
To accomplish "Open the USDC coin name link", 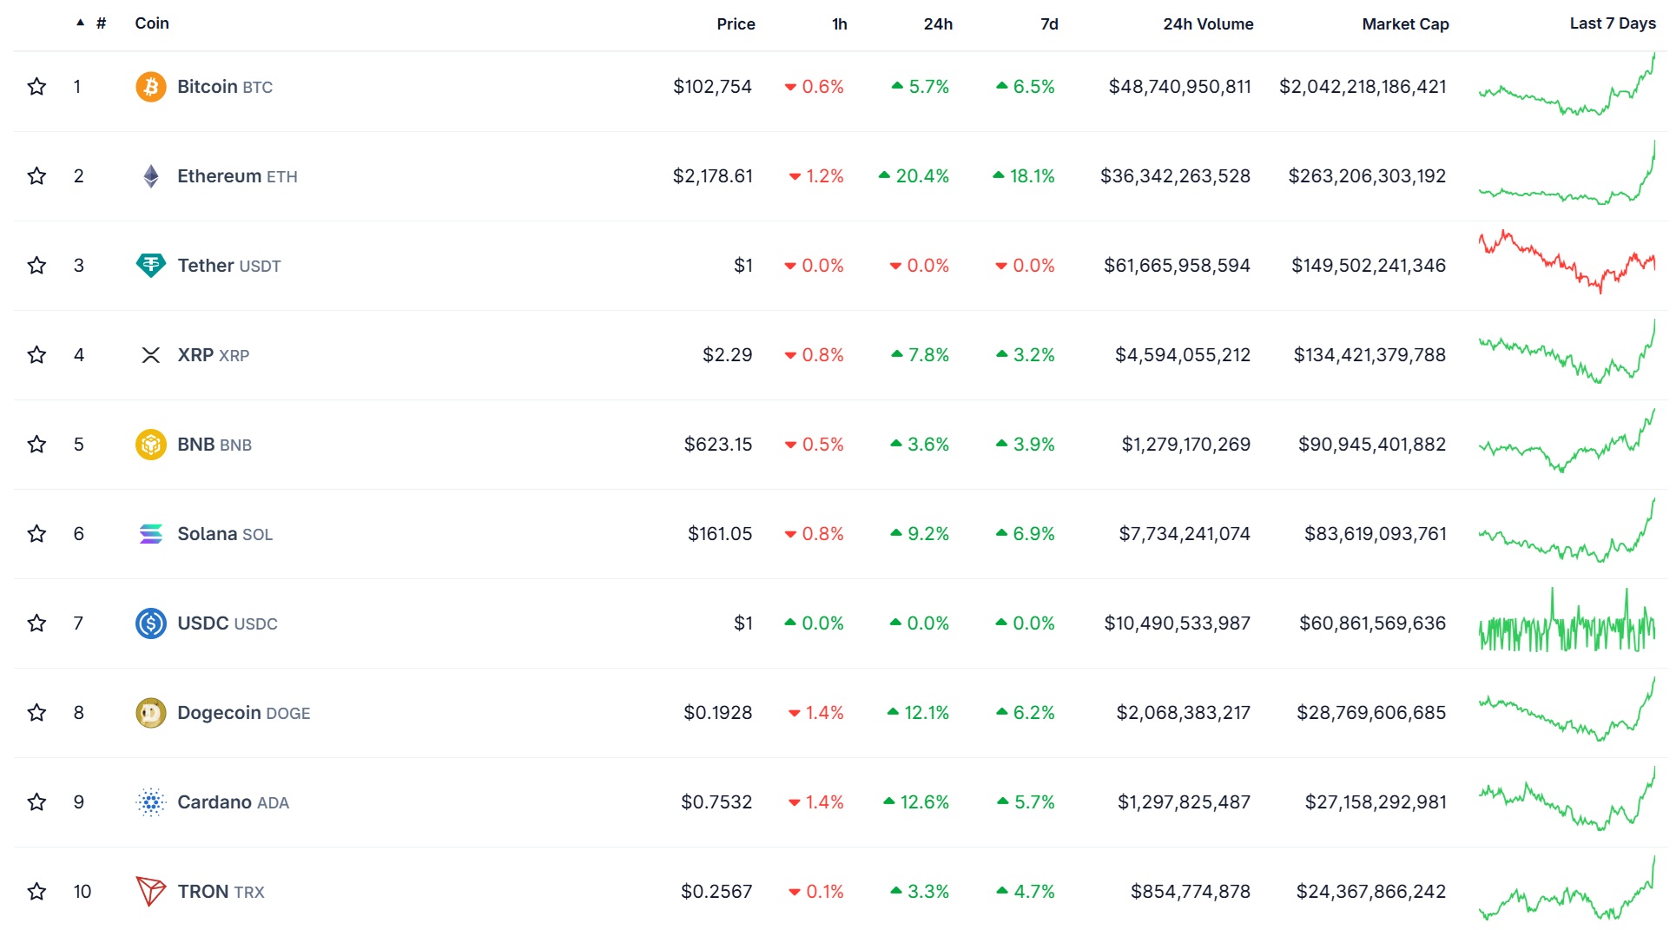I will point(227,623).
